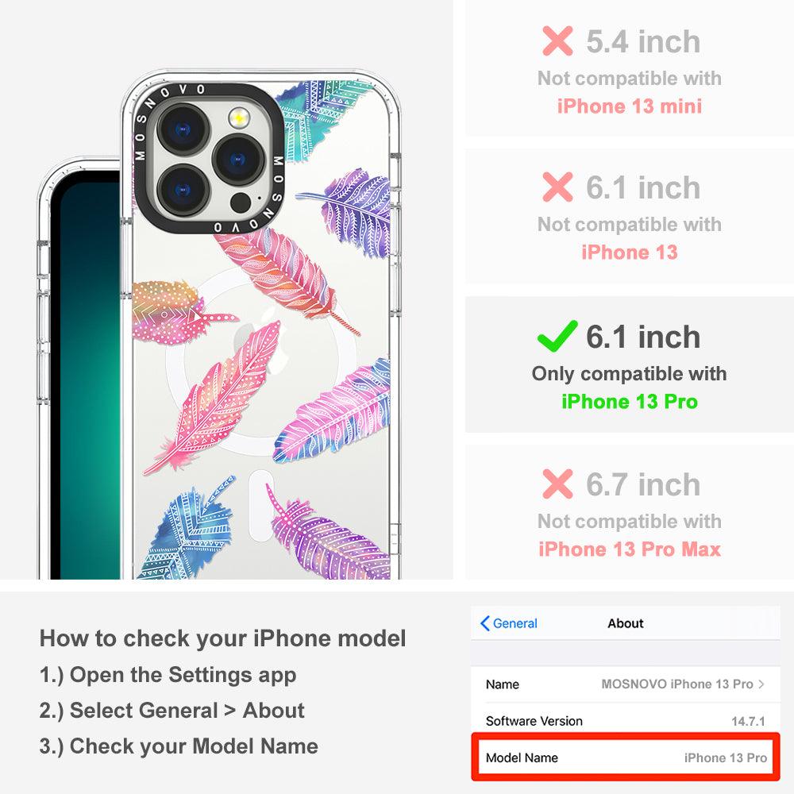Click the Software Version row

click(626, 721)
